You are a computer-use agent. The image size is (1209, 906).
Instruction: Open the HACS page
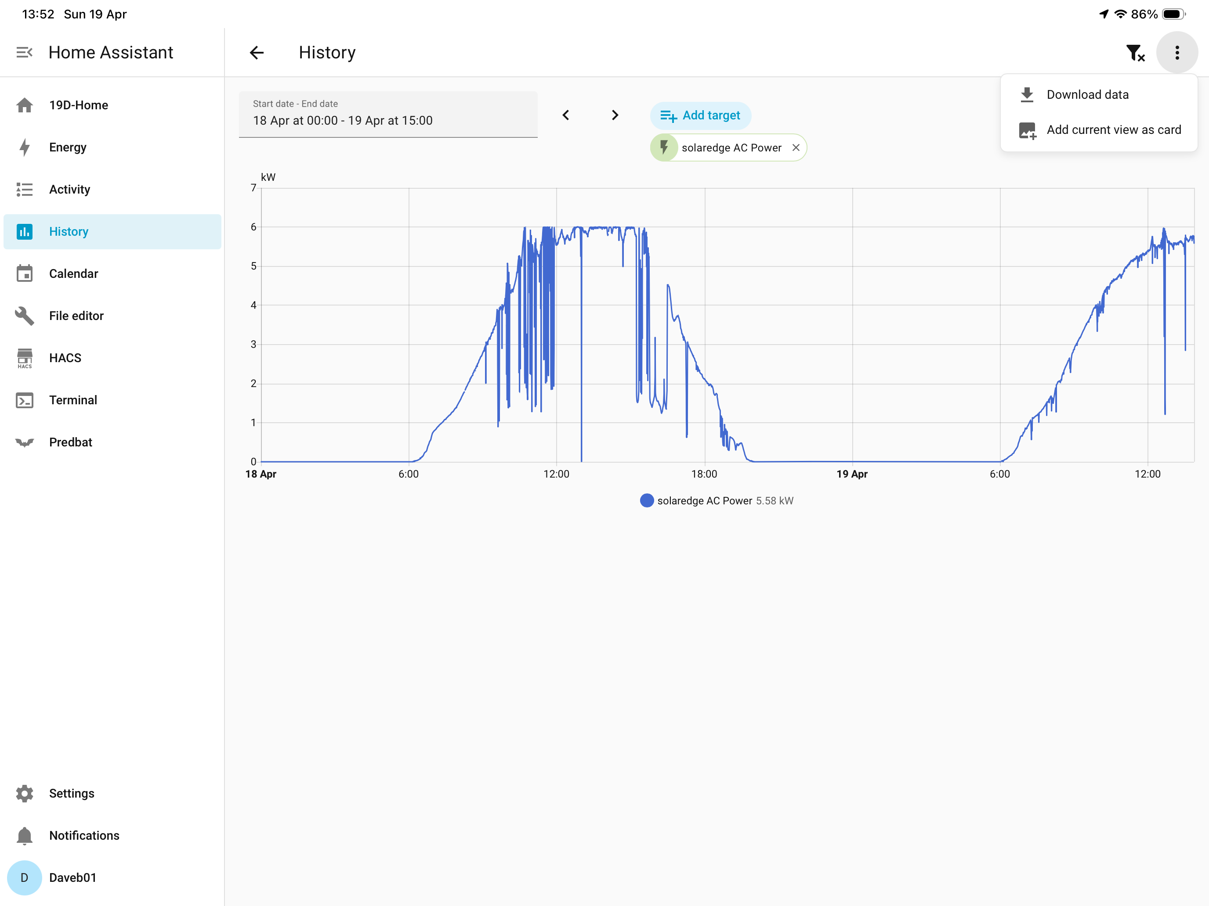click(112, 358)
